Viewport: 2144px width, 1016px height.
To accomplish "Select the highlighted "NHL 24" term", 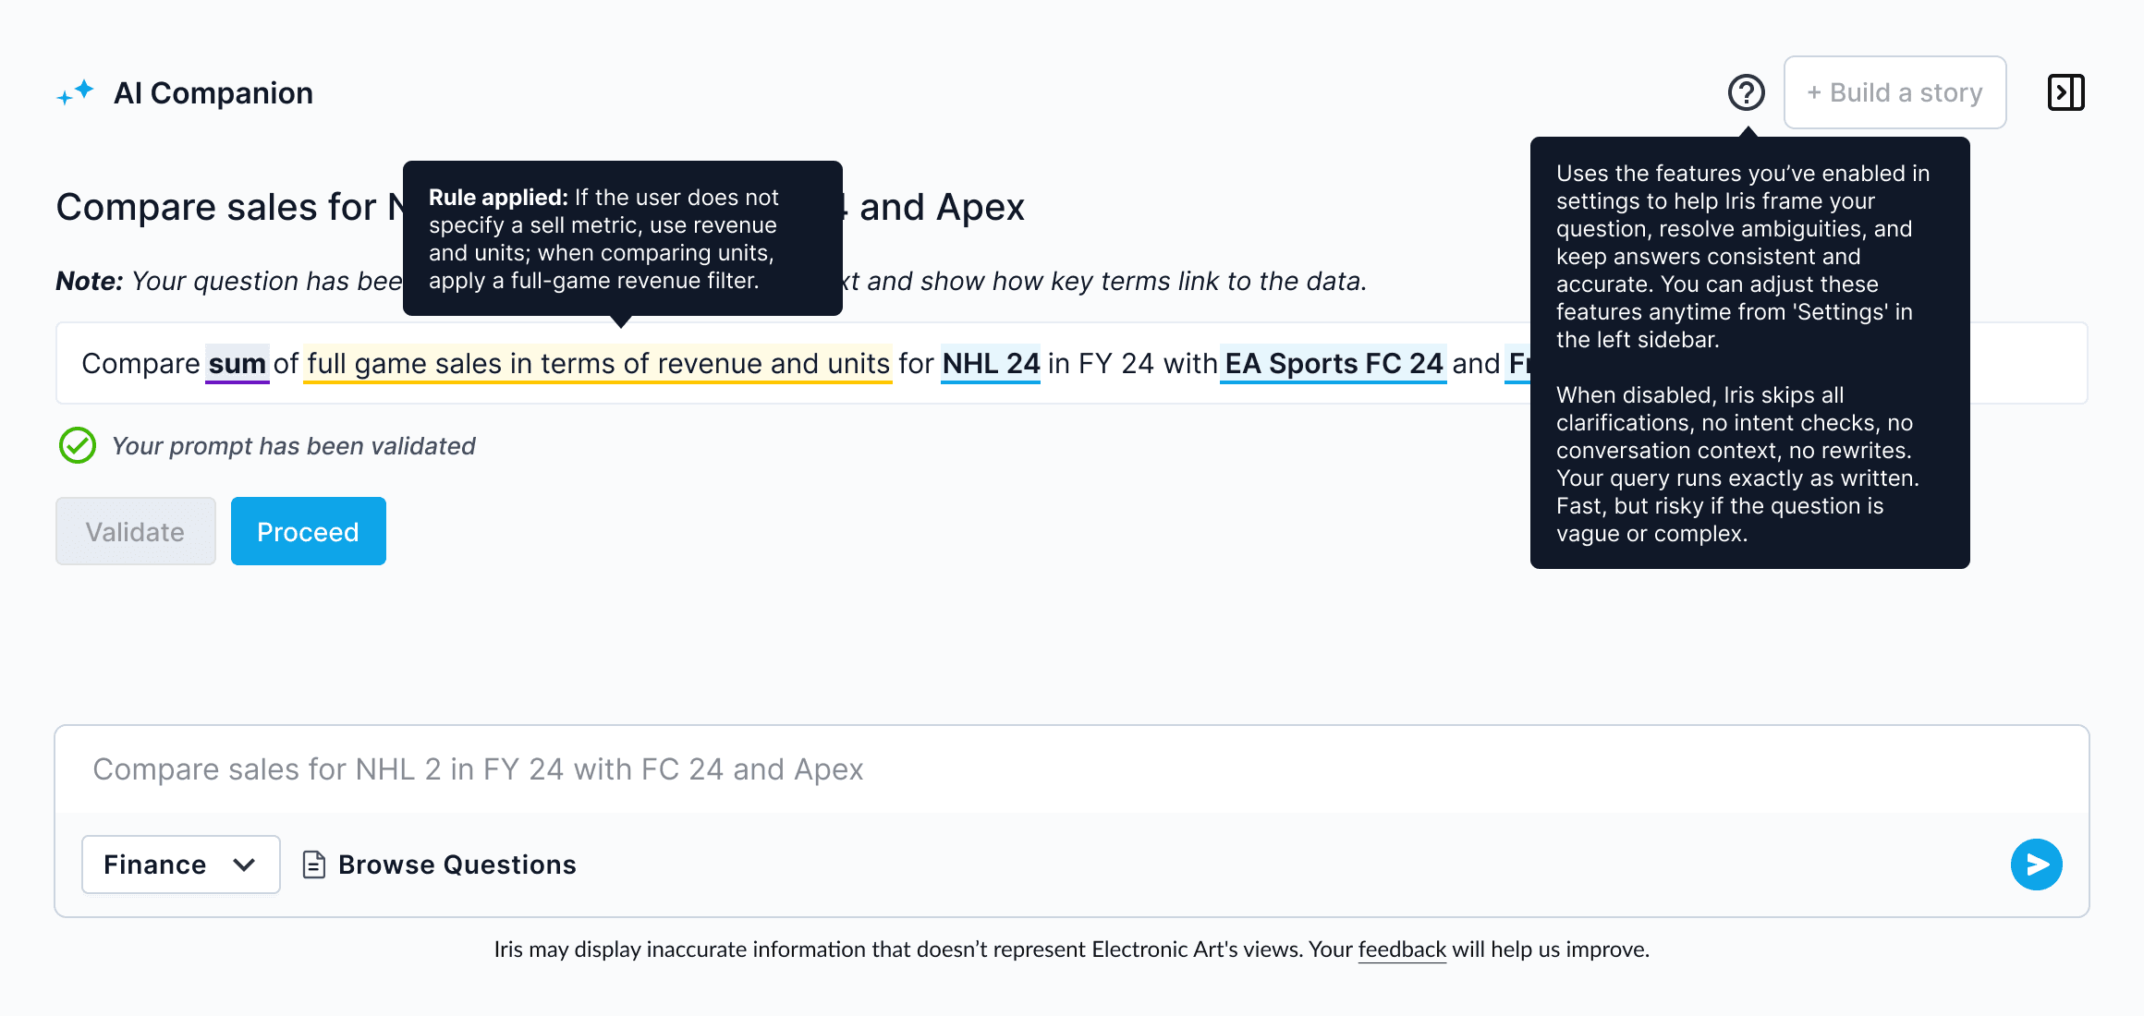I will pyautogui.click(x=991, y=364).
